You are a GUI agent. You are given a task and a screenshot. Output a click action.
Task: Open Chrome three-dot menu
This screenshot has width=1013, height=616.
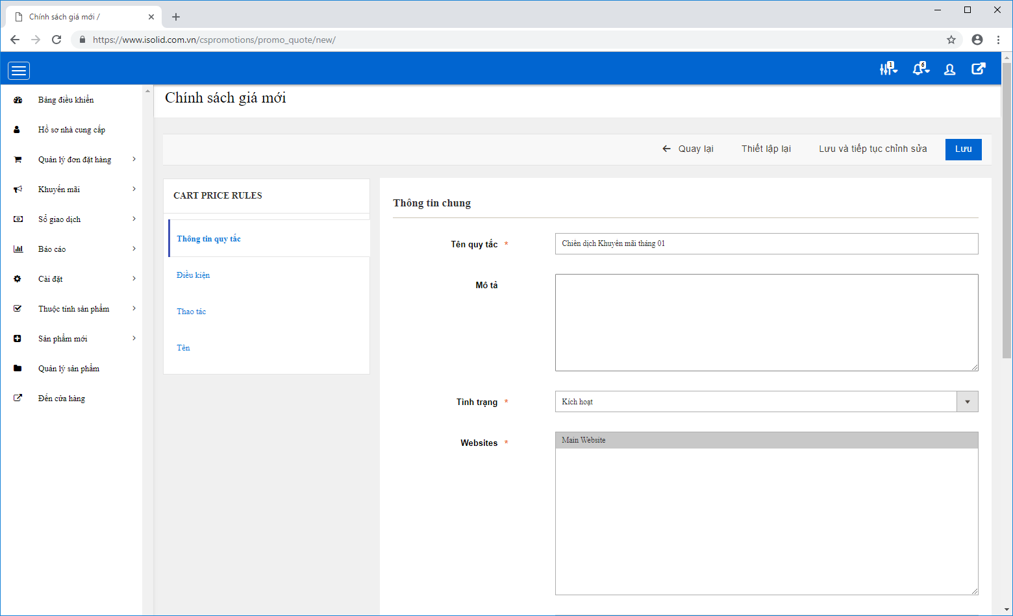[x=998, y=40]
